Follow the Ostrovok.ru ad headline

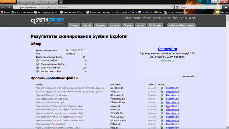[167, 49]
